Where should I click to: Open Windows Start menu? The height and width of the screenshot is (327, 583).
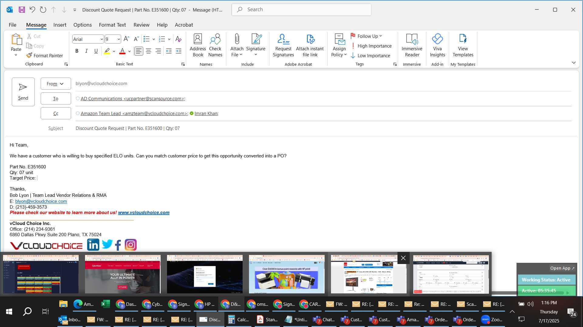tap(9, 311)
